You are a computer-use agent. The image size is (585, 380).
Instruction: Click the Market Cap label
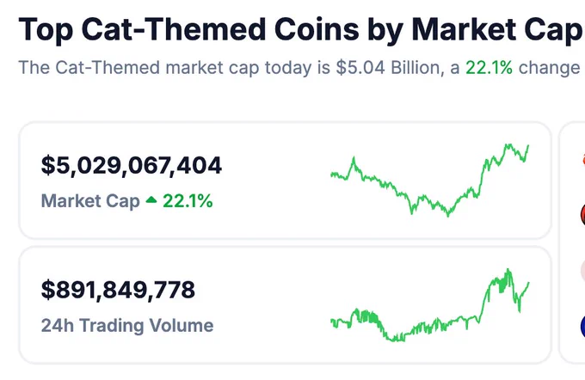(x=90, y=201)
